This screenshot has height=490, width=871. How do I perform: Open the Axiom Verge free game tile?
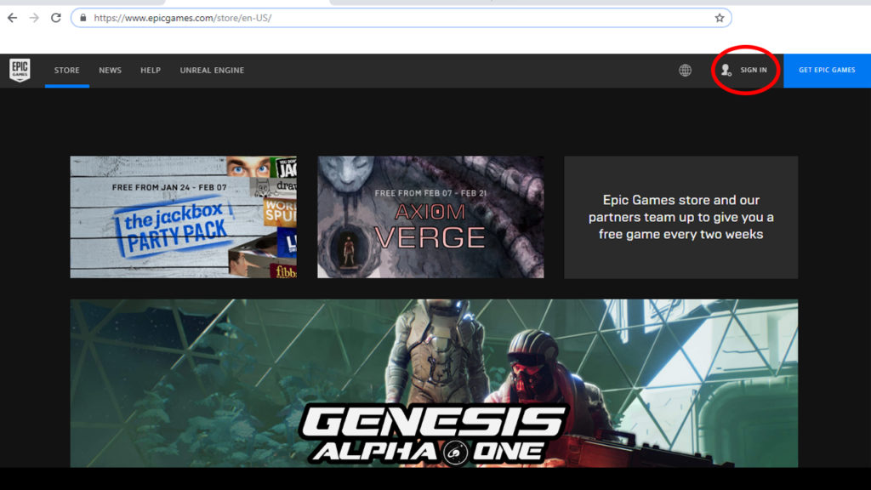coord(430,217)
